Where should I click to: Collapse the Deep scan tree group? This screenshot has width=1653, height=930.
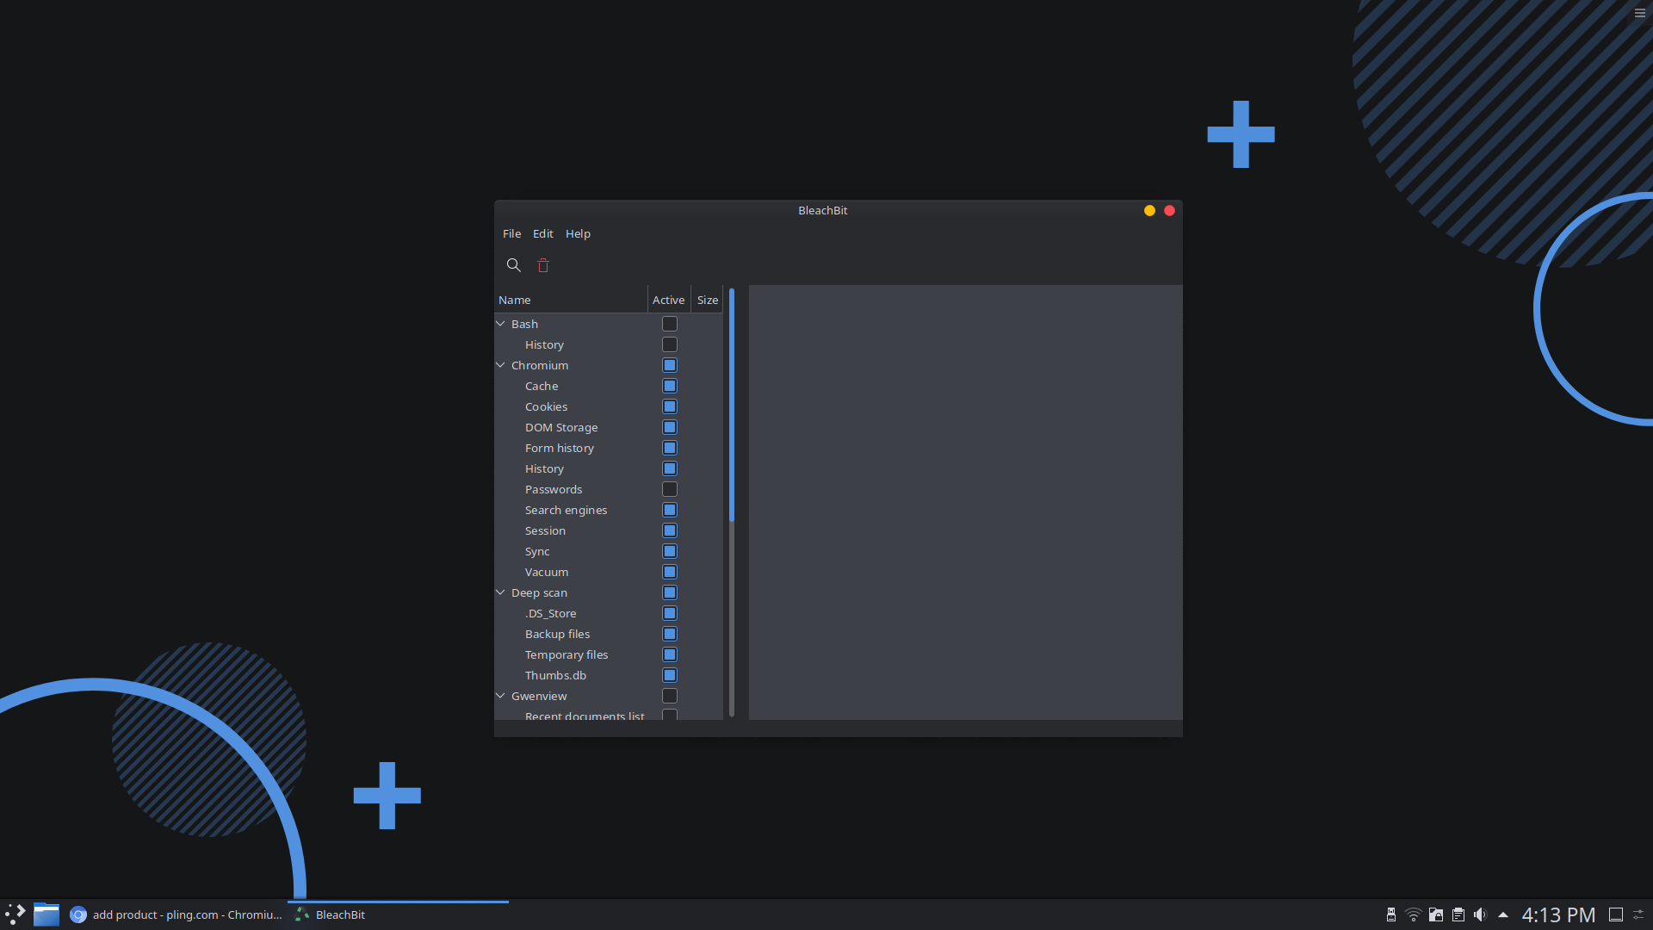click(x=500, y=592)
